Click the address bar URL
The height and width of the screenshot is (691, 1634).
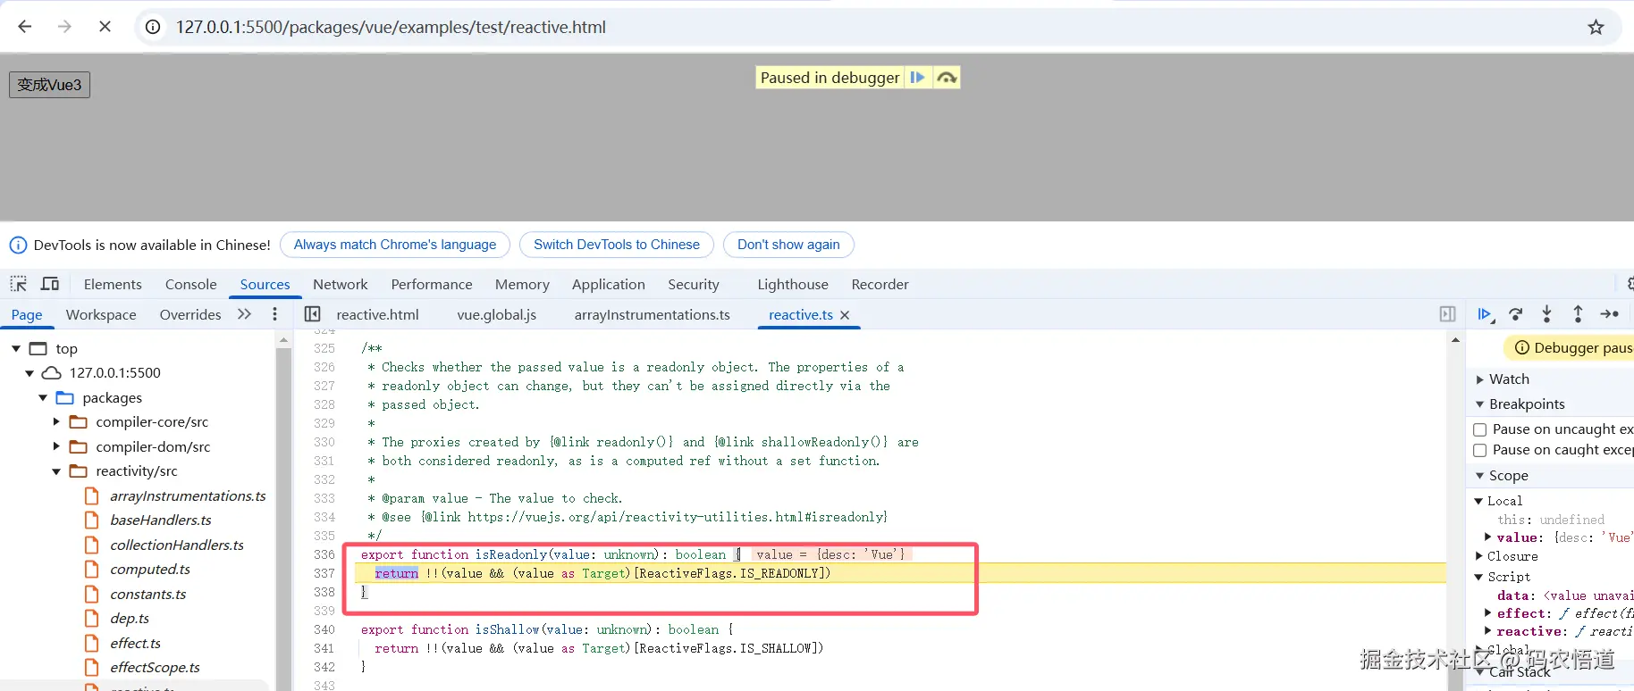391,27
